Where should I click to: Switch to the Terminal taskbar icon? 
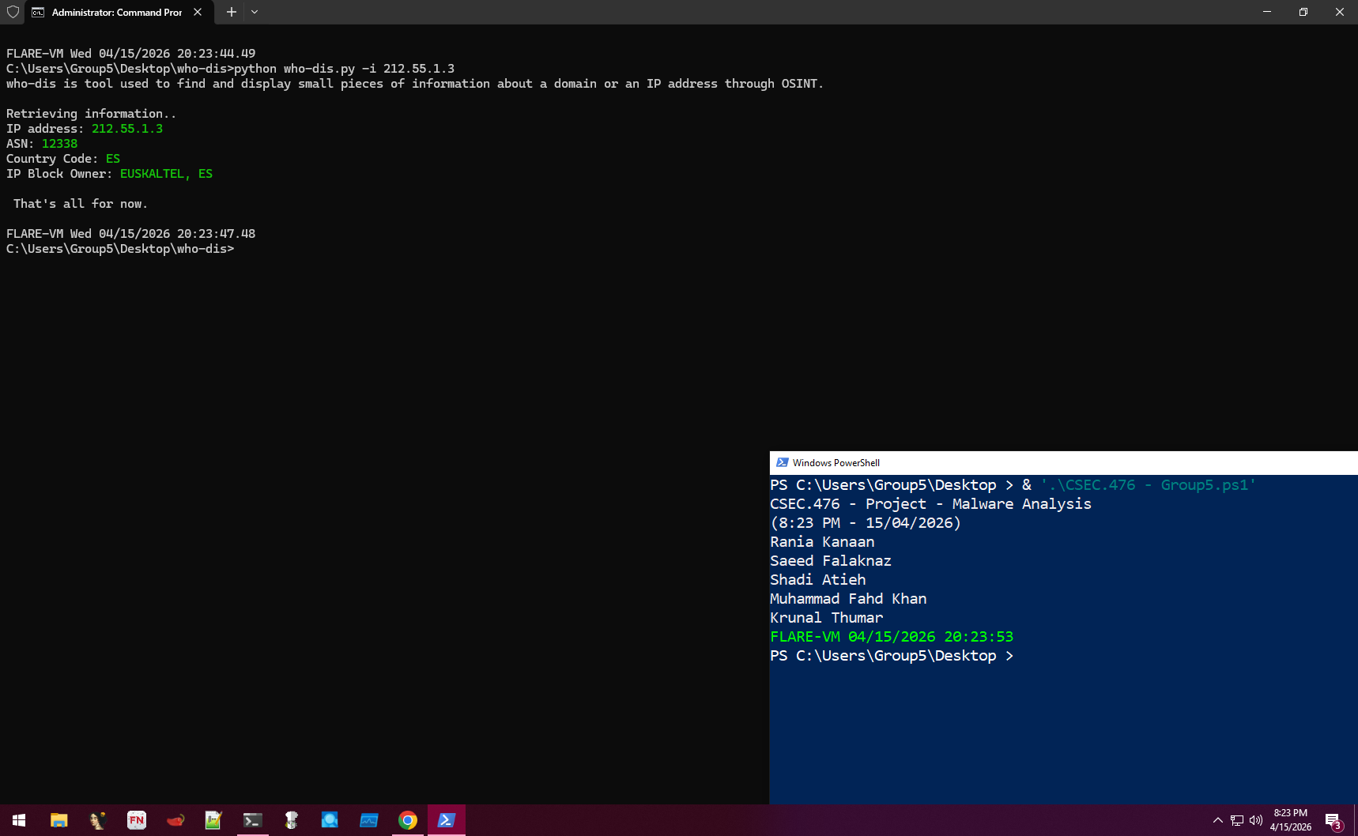point(252,820)
